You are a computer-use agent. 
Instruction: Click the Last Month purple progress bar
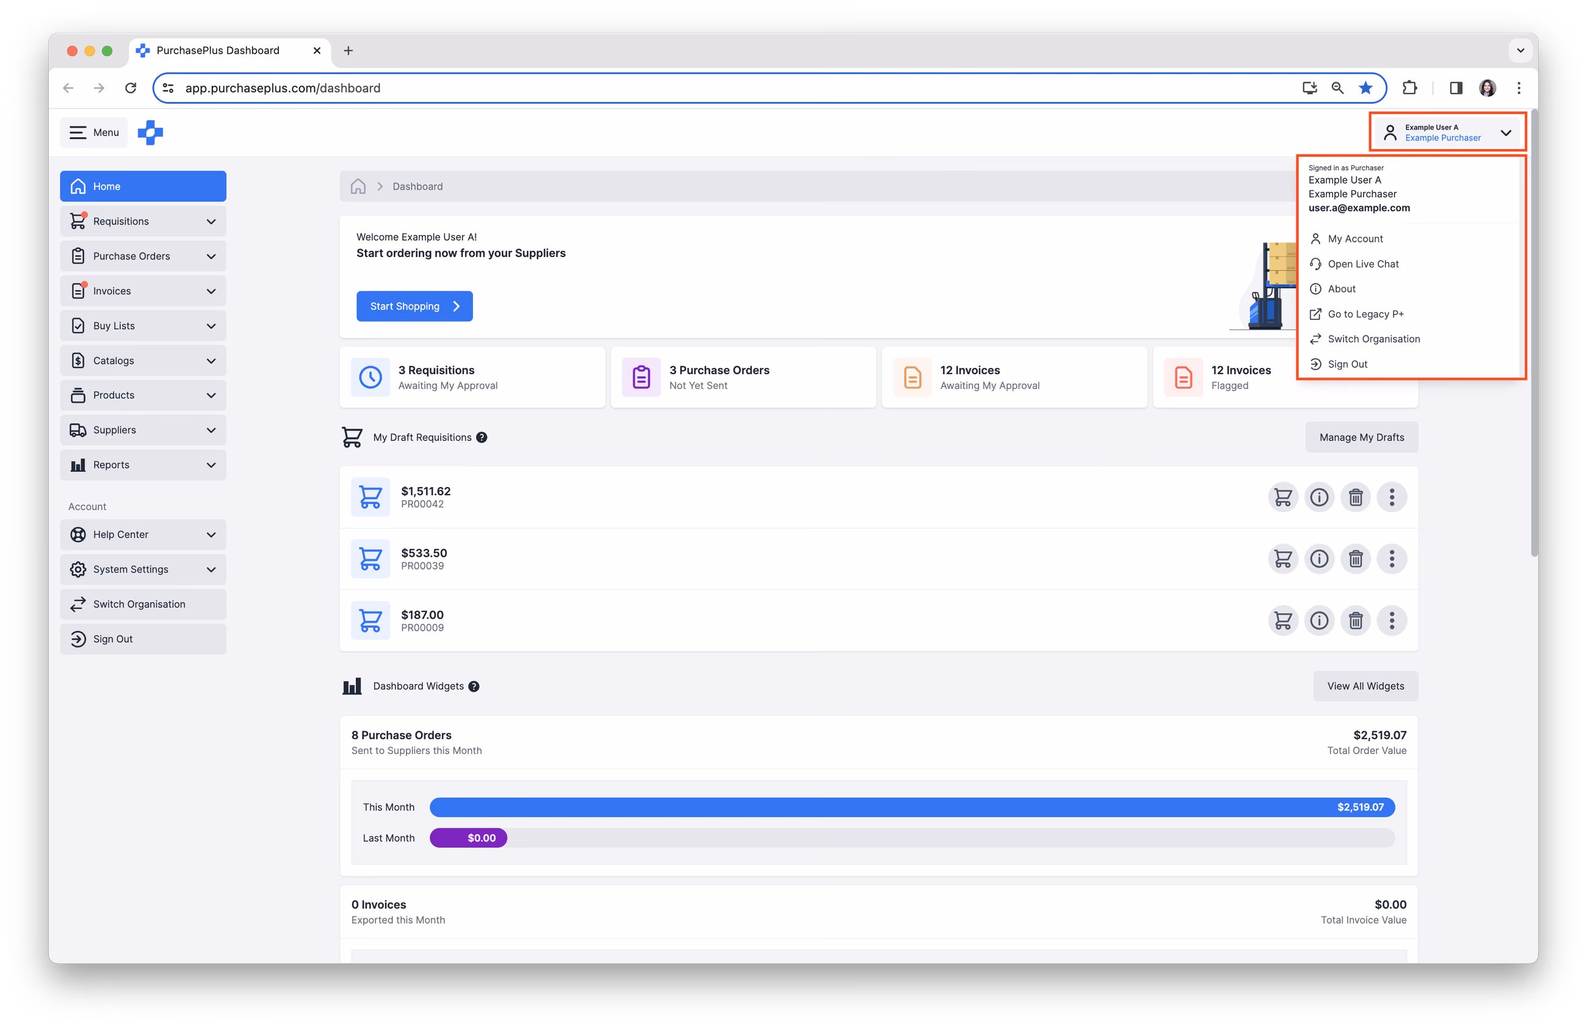(468, 838)
